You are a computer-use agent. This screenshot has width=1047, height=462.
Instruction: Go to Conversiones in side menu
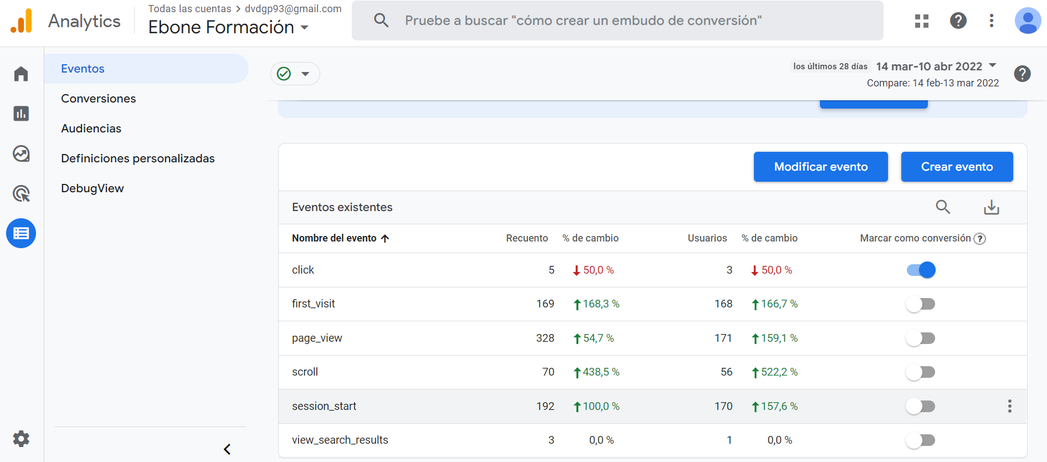[x=99, y=99]
